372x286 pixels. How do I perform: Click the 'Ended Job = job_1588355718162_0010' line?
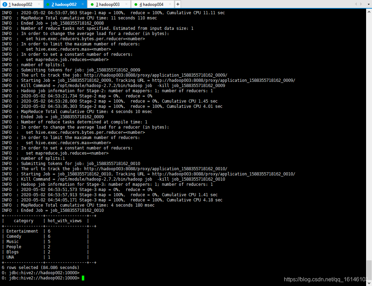53,210
